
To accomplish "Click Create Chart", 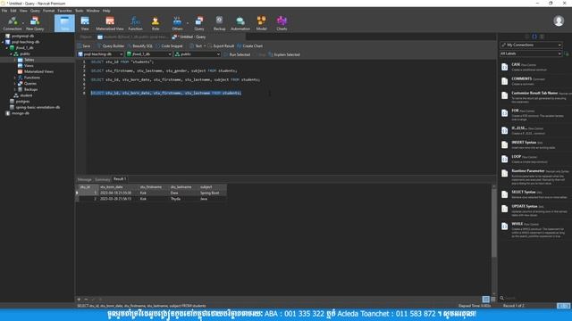I will (x=250, y=46).
